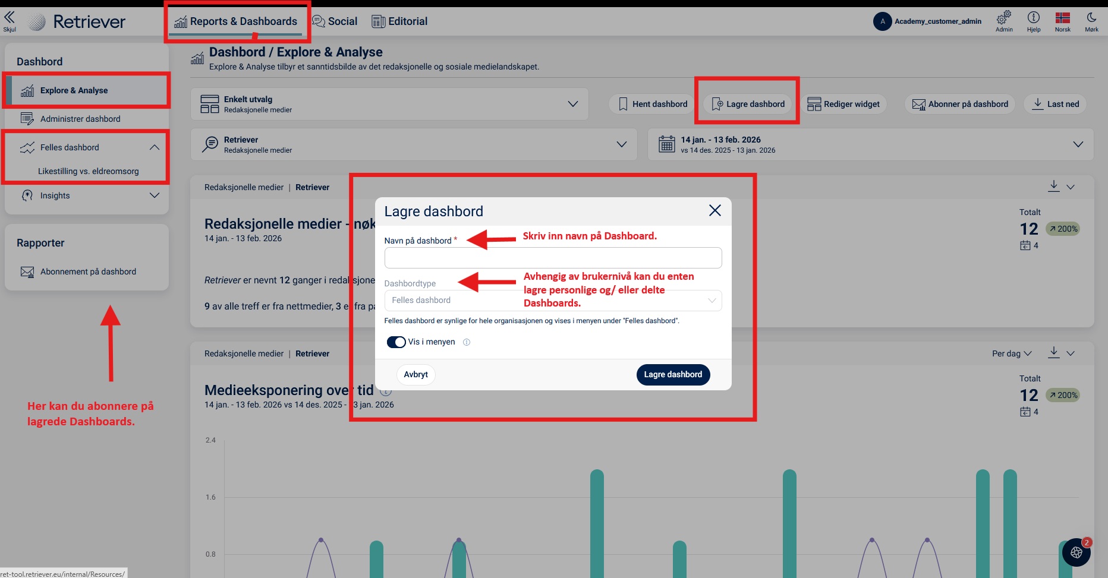The image size is (1108, 578).
Task: Click the Lagre dashbord toolbar button
Action: (748, 104)
